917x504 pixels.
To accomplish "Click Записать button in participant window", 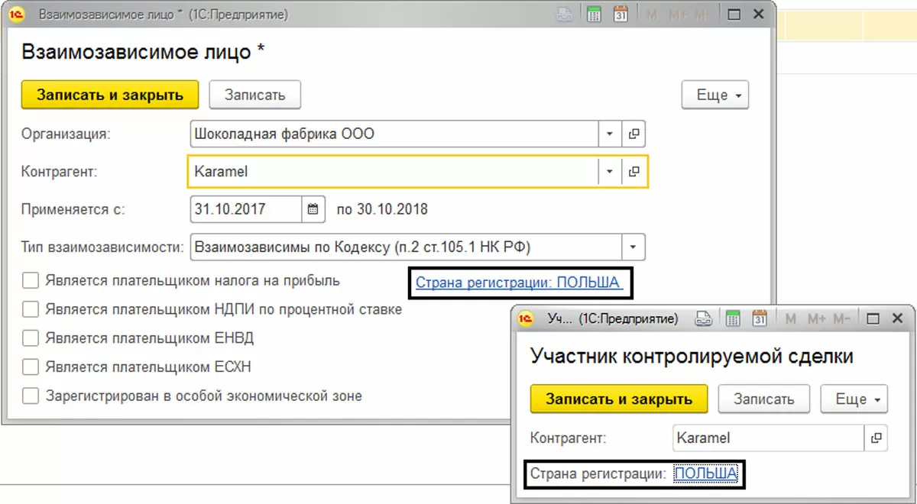I will point(764,399).
